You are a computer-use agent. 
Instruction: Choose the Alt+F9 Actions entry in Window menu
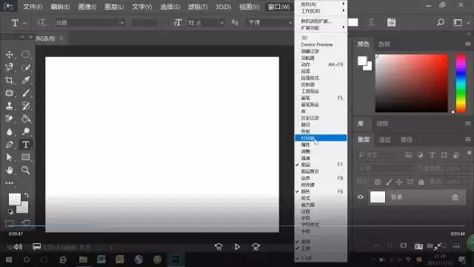click(321, 65)
